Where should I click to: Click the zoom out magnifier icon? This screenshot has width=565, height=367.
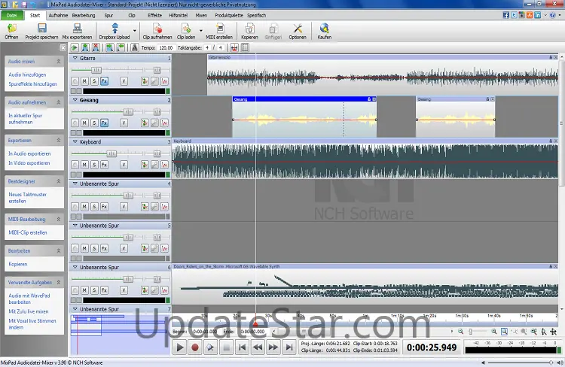click(x=460, y=332)
